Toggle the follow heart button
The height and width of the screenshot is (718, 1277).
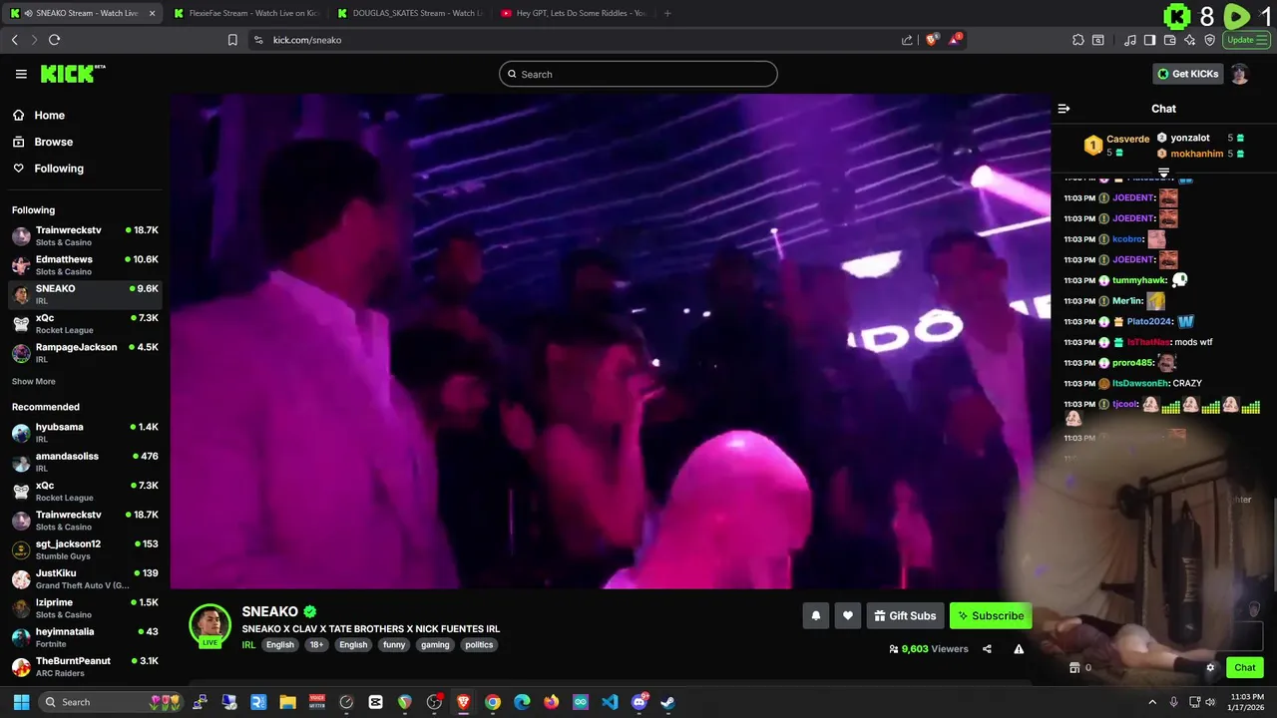tap(848, 616)
